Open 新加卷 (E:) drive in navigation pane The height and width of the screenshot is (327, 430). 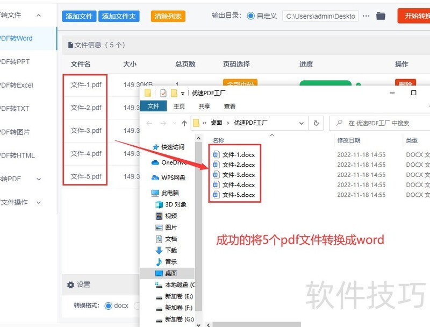[174, 296]
